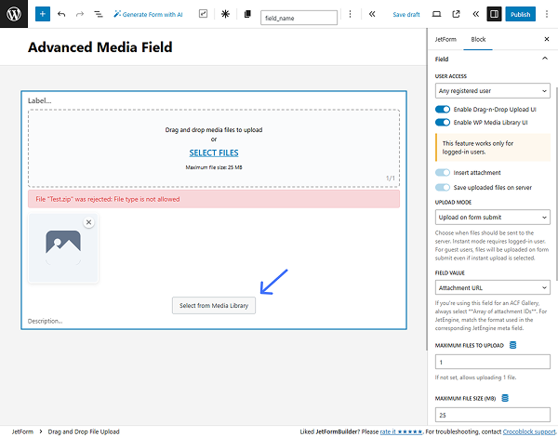558x437 pixels.
Task: Click the dynamic preset icon beside Maximum Files to Upload
Action: [512, 345]
